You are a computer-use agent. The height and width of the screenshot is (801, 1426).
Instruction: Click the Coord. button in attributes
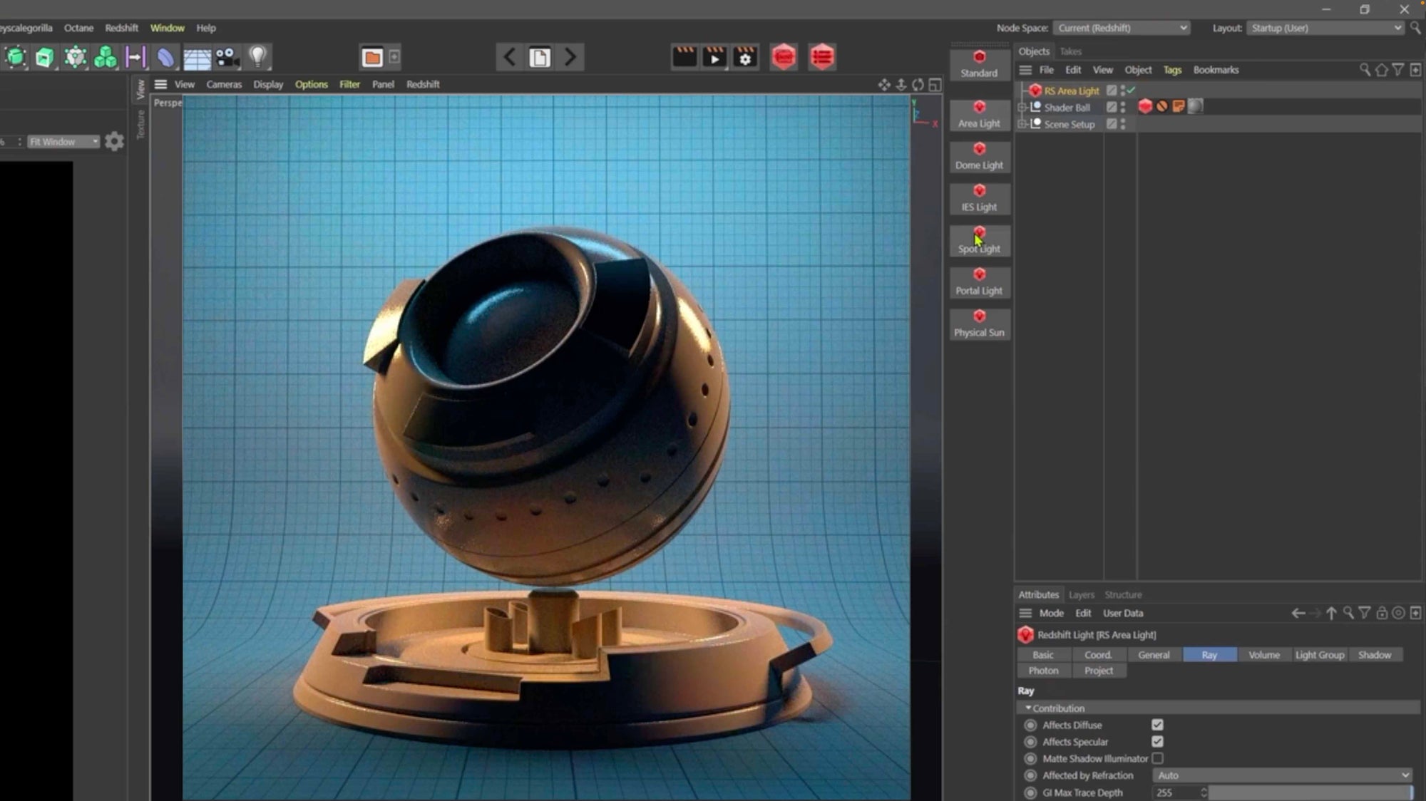coord(1098,654)
